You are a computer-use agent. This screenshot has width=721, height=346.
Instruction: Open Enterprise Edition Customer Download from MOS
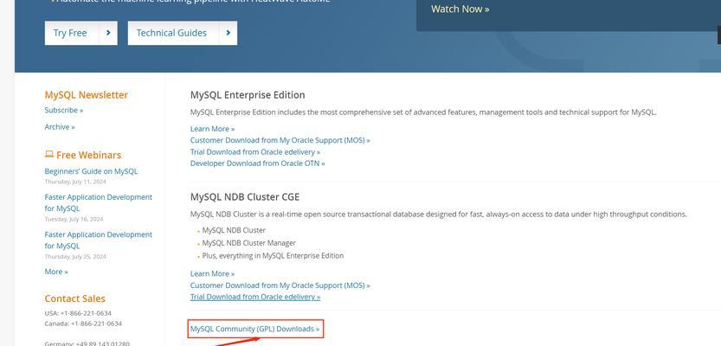pyautogui.click(x=280, y=140)
